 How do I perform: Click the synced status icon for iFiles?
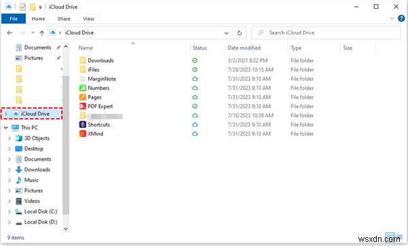(194, 70)
